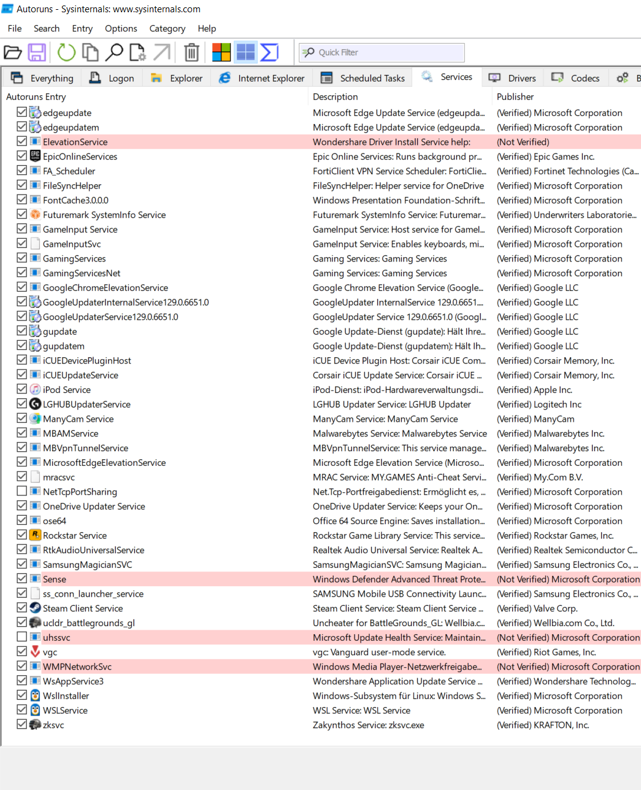This screenshot has width=641, height=790.
Task: Switch to the Logon tab
Action: [112, 78]
